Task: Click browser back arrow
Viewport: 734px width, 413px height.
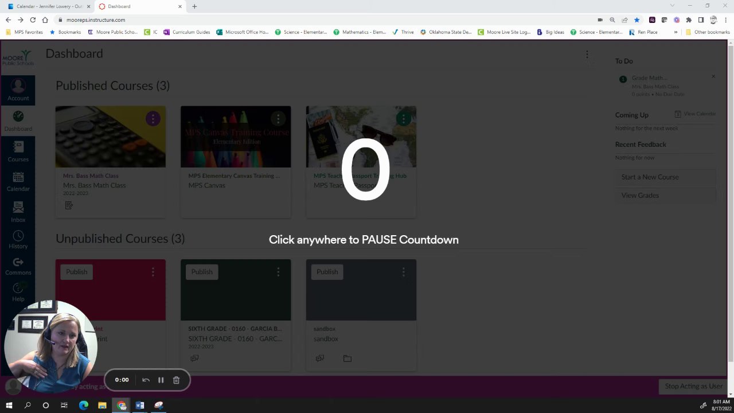Action: 8,20
